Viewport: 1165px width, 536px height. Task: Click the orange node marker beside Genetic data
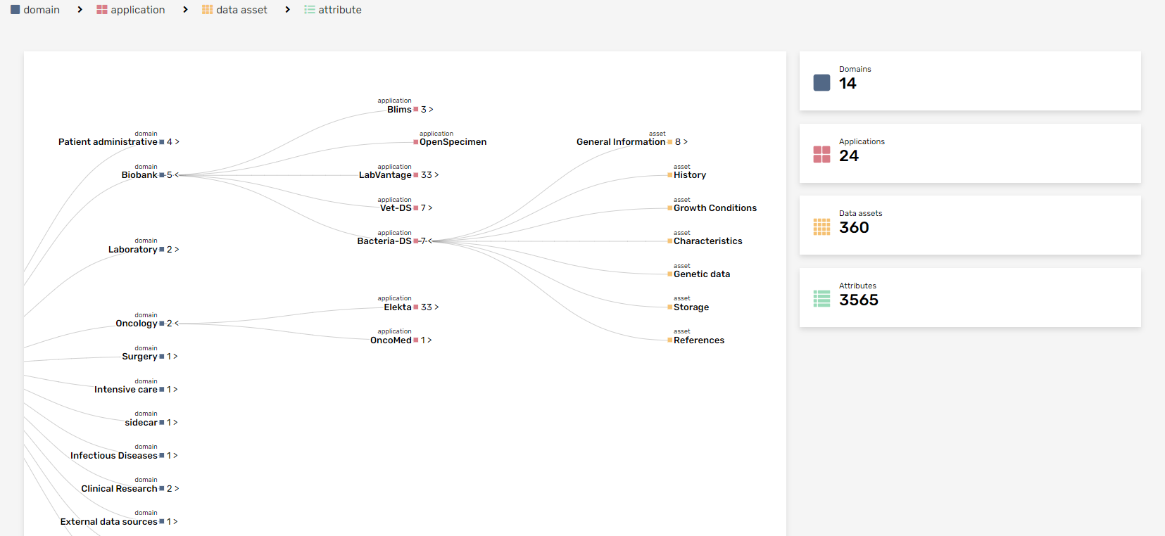coord(670,274)
